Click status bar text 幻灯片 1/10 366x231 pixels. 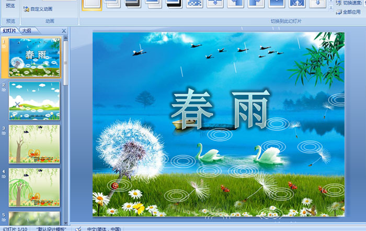15,229
